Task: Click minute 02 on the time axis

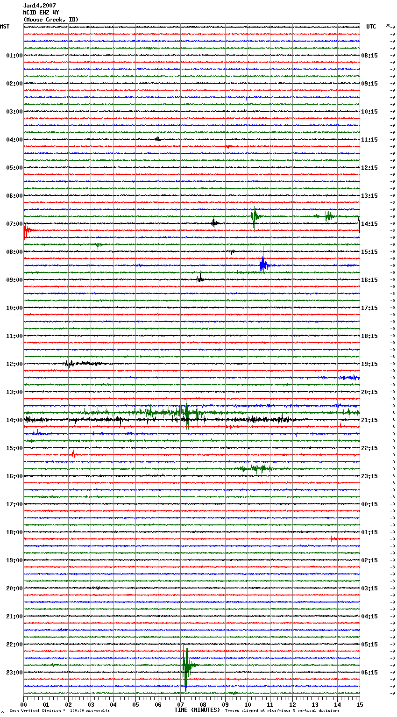Action: [69, 704]
